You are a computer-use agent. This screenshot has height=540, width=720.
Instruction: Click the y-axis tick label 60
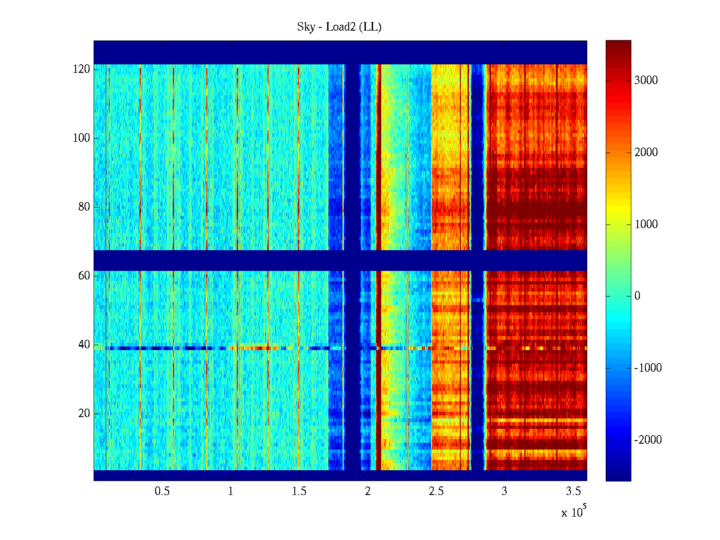click(x=84, y=276)
